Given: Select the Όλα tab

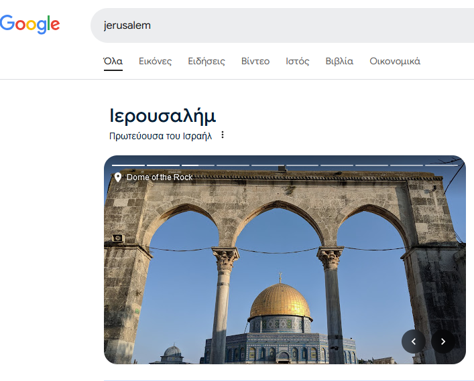Looking at the screenshot, I should pyautogui.click(x=113, y=62).
